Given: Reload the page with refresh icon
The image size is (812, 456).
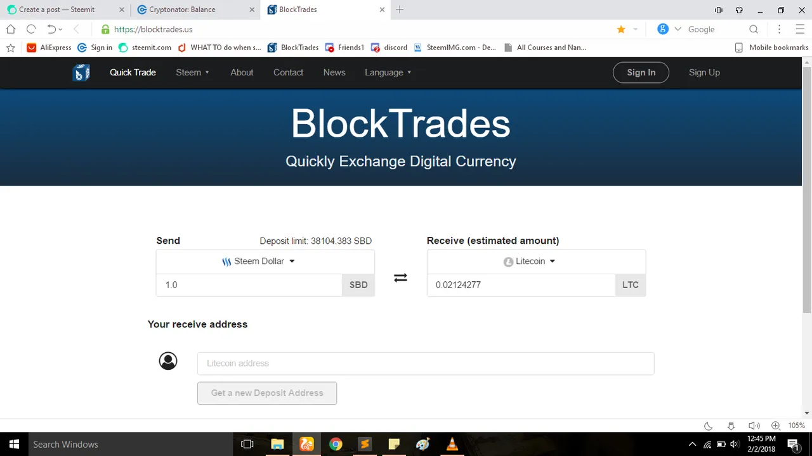Looking at the screenshot, I should click(30, 29).
